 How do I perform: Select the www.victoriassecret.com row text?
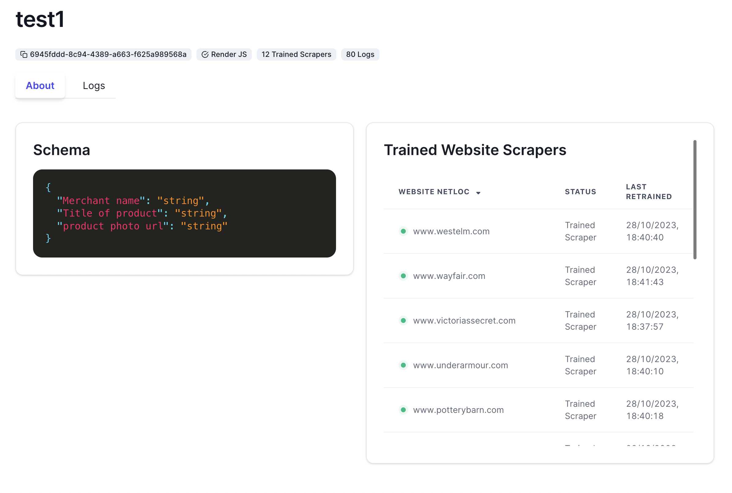tap(464, 321)
